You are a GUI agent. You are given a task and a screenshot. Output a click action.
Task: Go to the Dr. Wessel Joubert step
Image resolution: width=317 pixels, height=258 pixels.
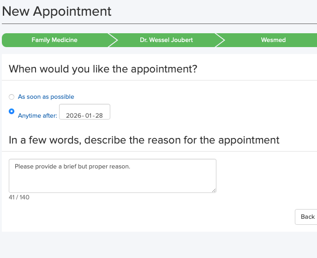[166, 40]
